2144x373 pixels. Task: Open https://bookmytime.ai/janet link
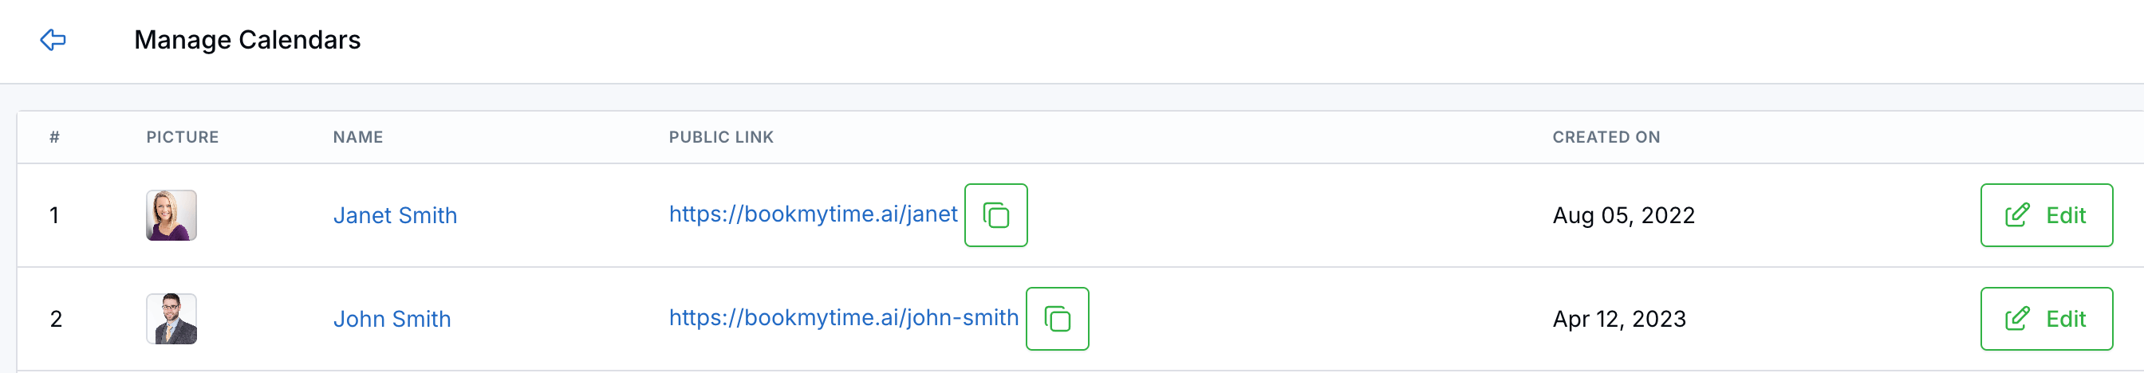[x=813, y=214]
